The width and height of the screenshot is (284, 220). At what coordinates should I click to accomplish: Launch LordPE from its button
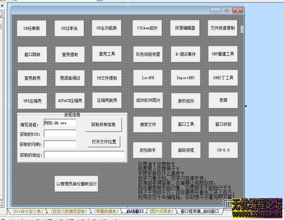click(148, 78)
